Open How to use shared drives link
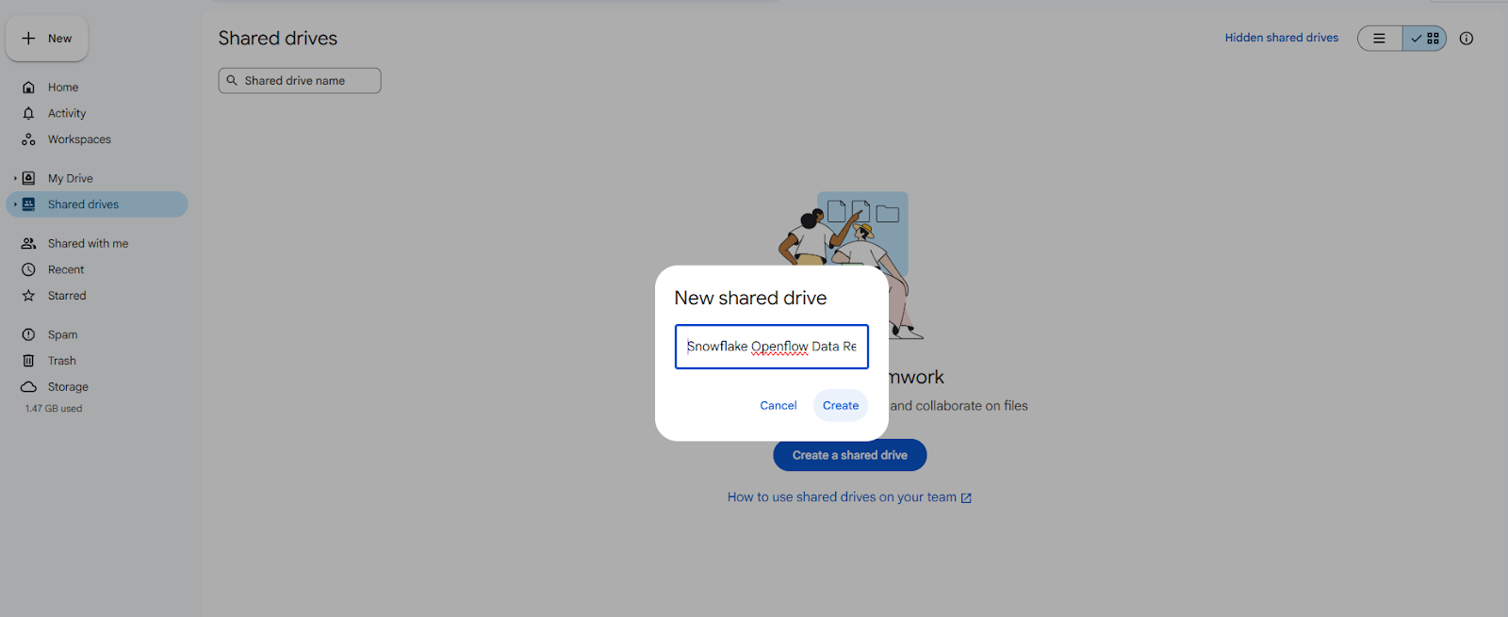The height and width of the screenshot is (617, 1508). [x=842, y=497]
